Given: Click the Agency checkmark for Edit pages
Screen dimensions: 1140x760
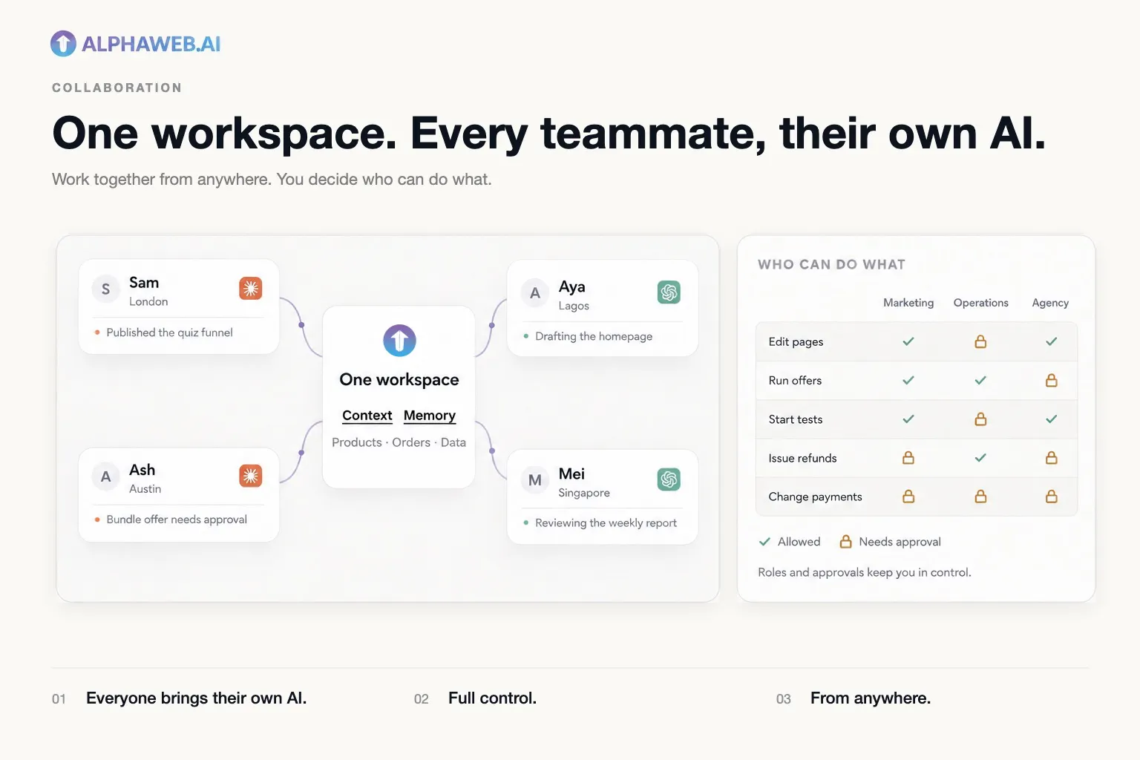Looking at the screenshot, I should 1052,341.
